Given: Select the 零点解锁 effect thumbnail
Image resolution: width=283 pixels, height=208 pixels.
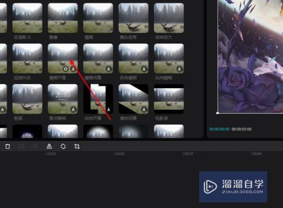Looking at the screenshot, I should (63, 99).
